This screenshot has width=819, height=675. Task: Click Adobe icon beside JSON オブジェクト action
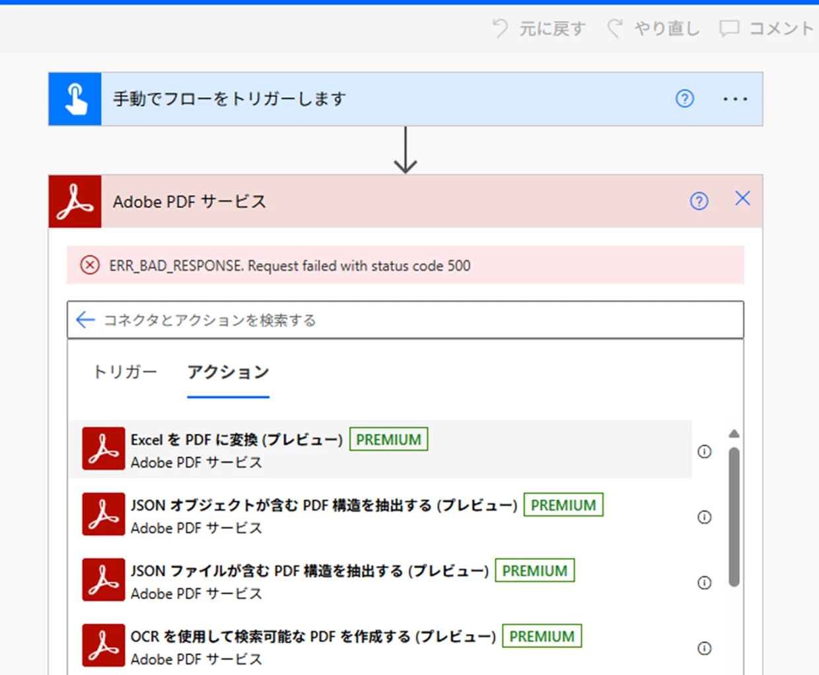[x=103, y=514]
